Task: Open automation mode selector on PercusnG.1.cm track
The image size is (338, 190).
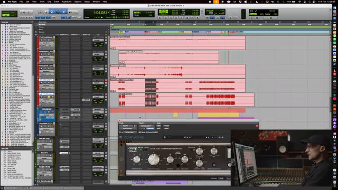Action: coord(50,74)
